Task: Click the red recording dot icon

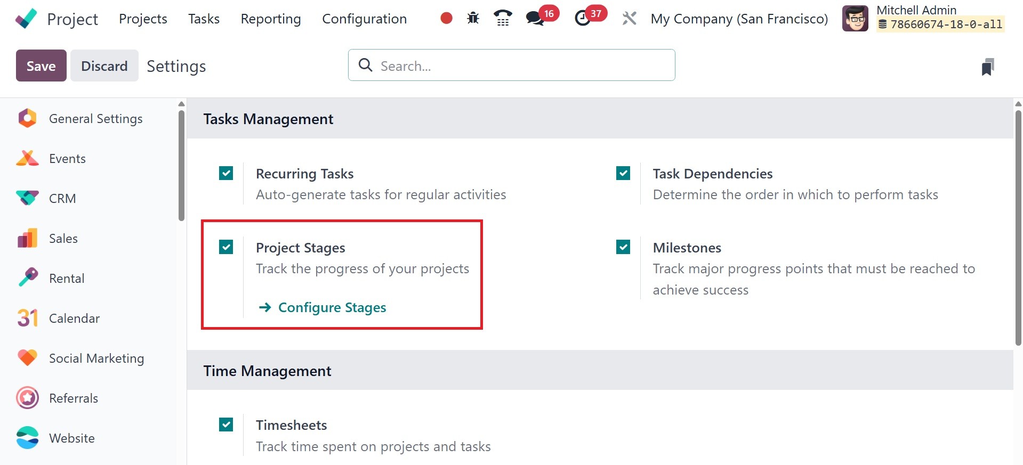Action: [x=446, y=19]
